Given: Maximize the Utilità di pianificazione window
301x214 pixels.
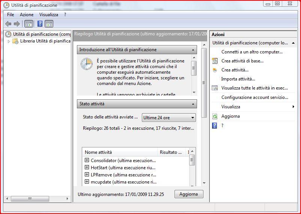Looking at the screenshot, I should pos(277,4).
